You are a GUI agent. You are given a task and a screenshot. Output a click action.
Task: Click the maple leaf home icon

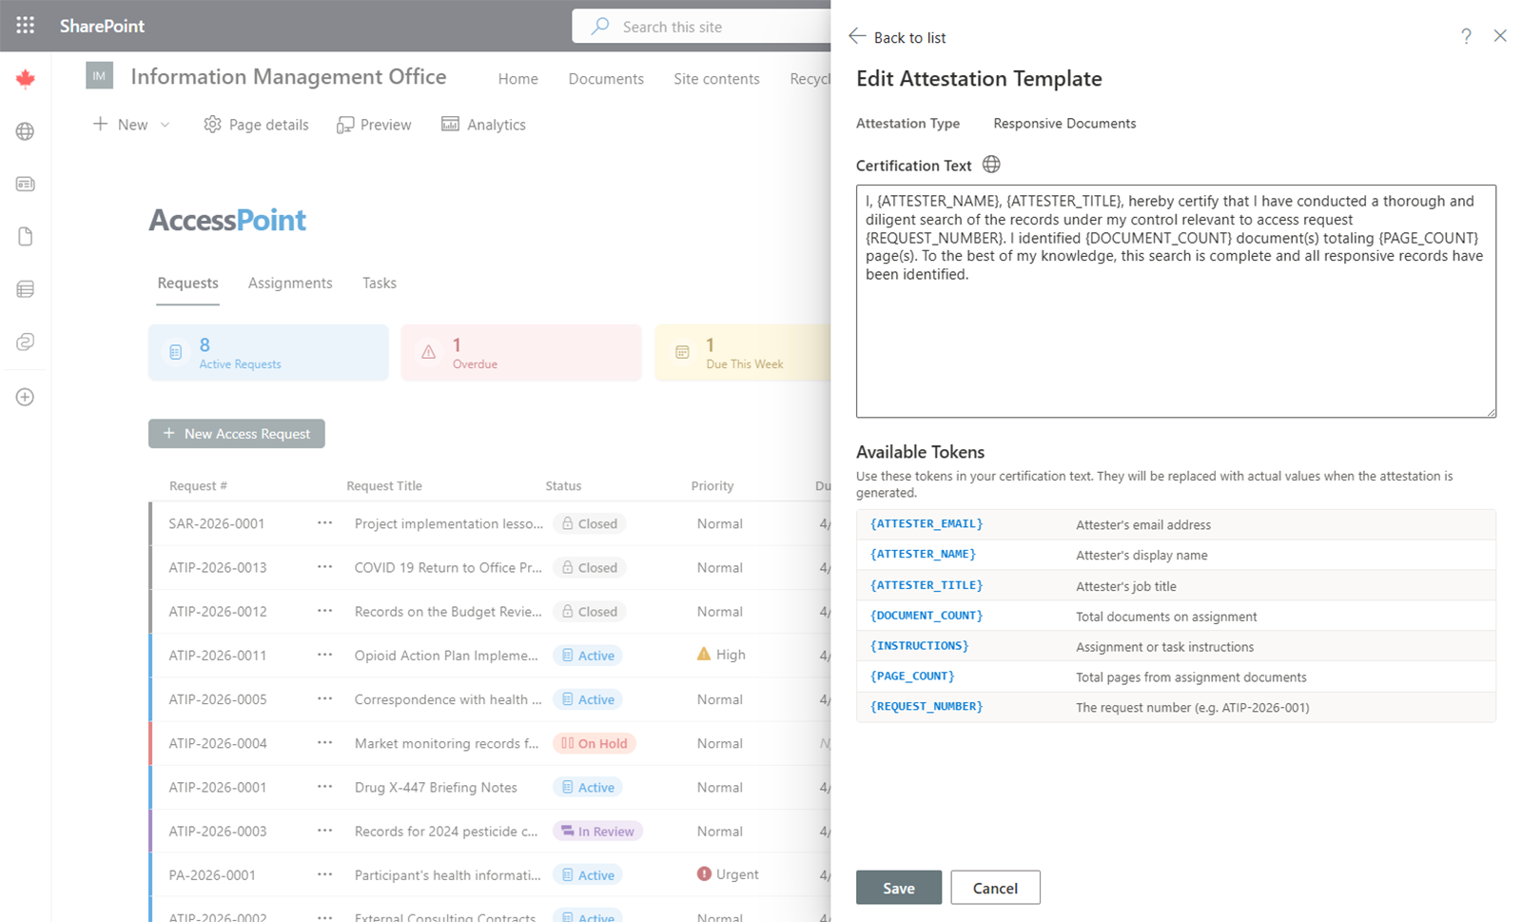pyautogui.click(x=26, y=79)
